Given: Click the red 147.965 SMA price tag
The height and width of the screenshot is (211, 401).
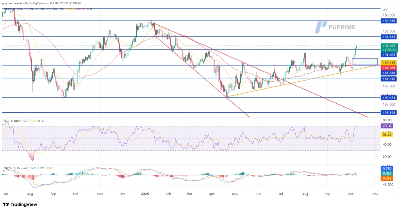Looking at the screenshot, I should click(388, 67).
